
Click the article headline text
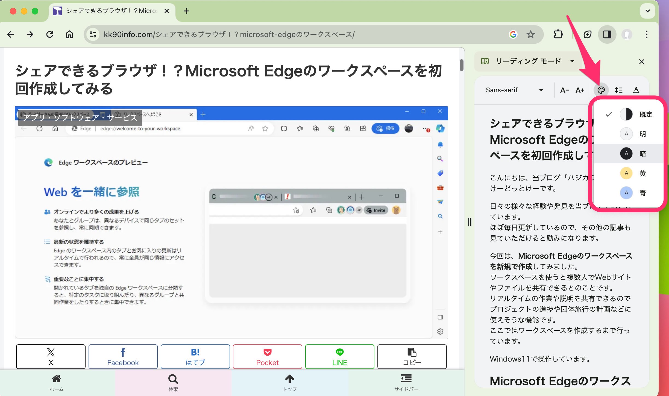tap(228, 80)
